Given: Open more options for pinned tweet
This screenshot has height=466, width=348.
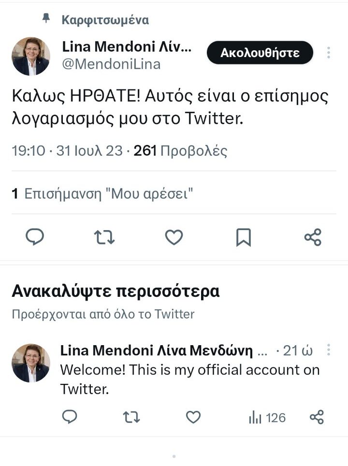Looking at the screenshot, I should [329, 53].
